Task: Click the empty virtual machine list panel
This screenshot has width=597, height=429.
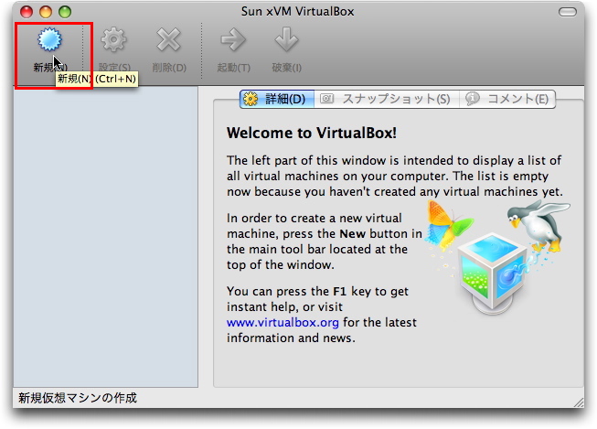Action: 105,237
